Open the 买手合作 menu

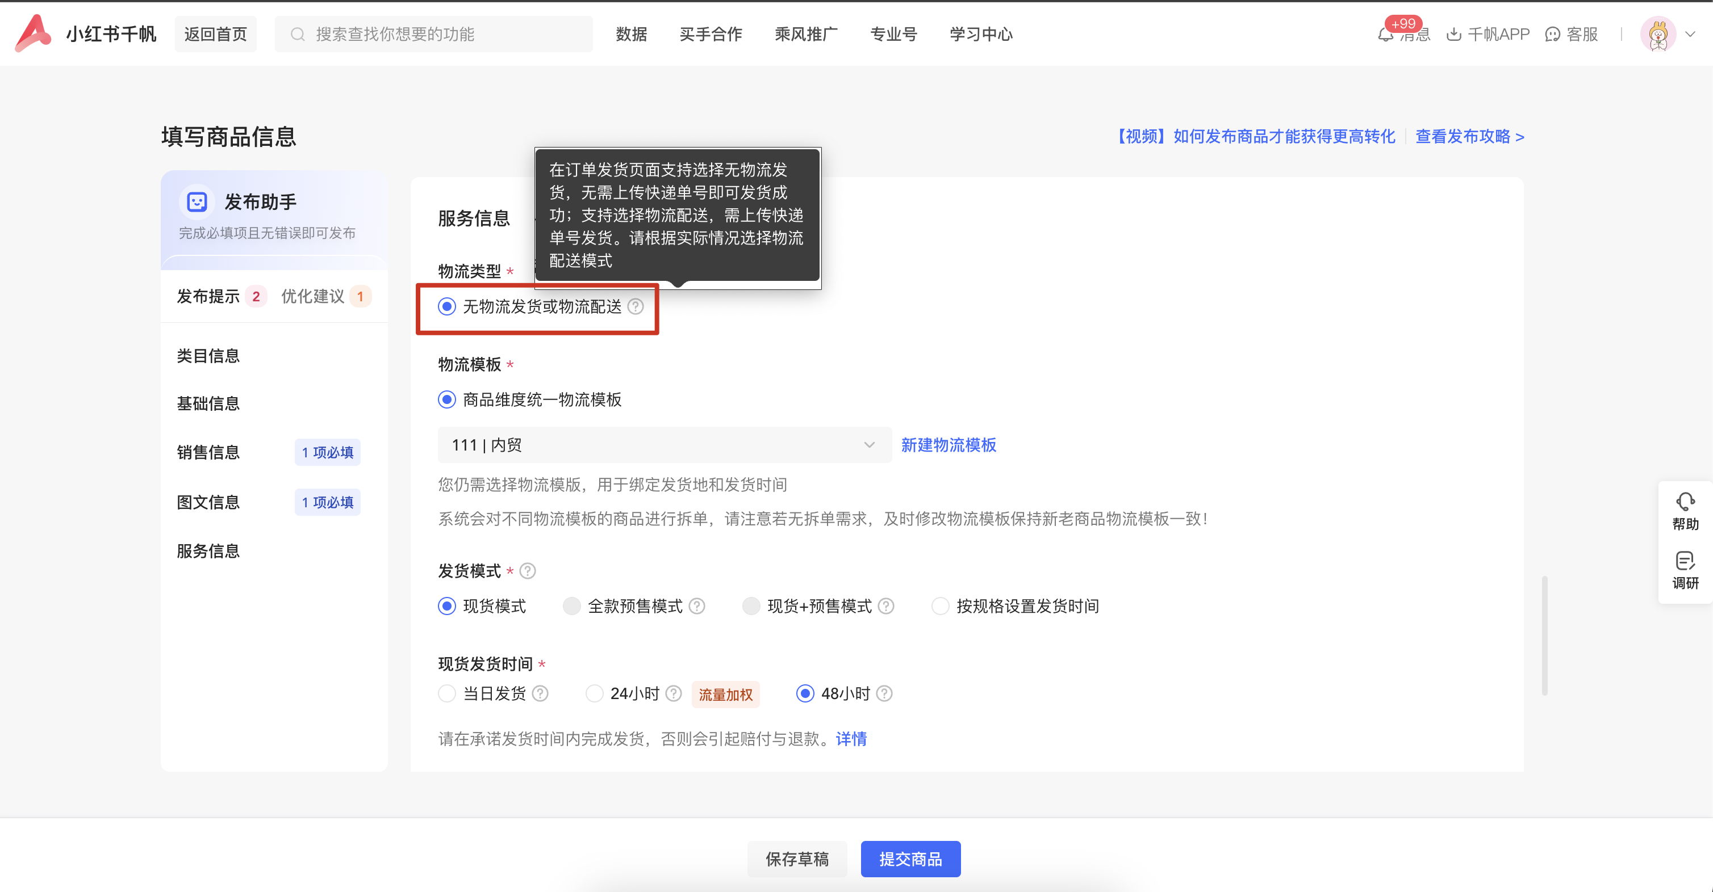pyautogui.click(x=711, y=34)
